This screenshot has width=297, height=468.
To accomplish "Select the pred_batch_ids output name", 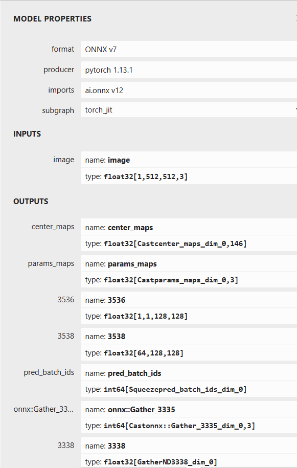I will tap(153, 373).
